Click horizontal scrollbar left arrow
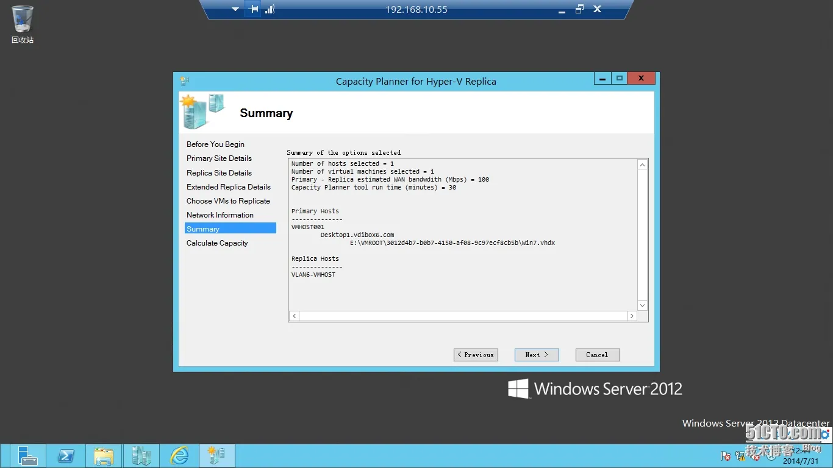 (x=295, y=316)
